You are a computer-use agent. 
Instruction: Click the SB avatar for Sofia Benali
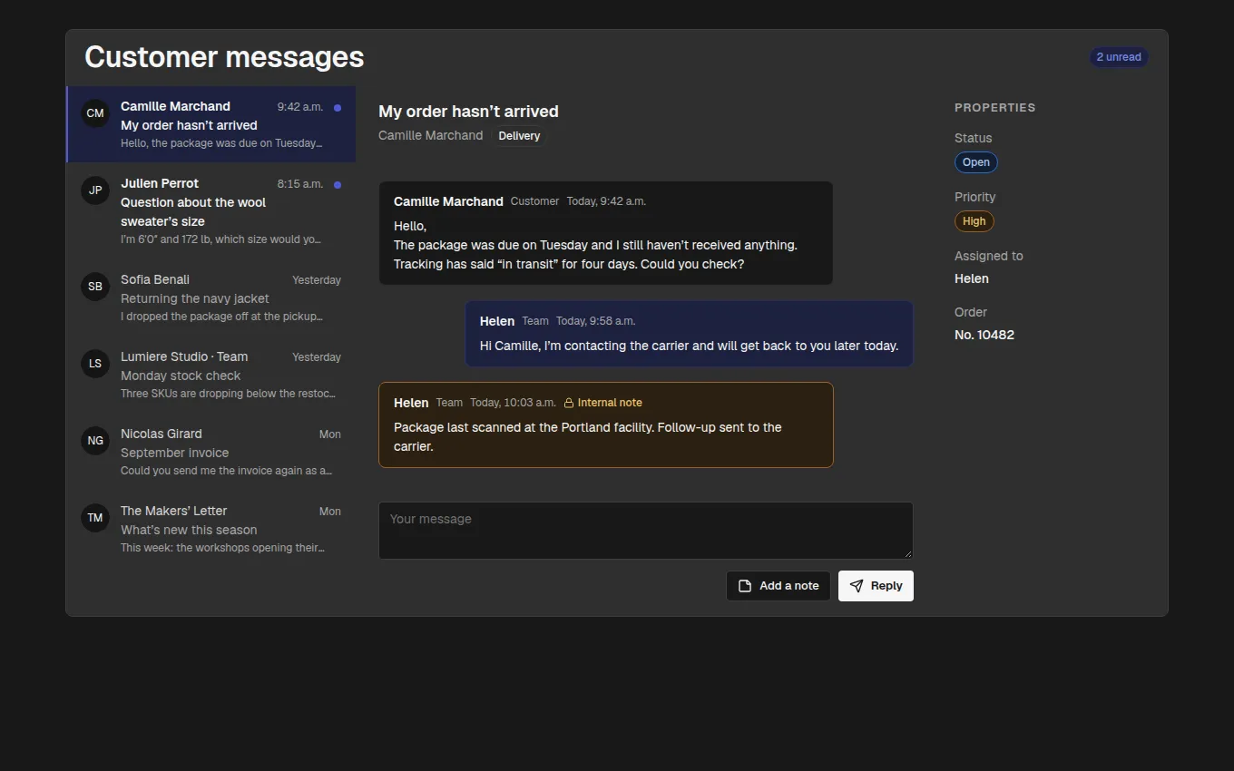tap(95, 287)
